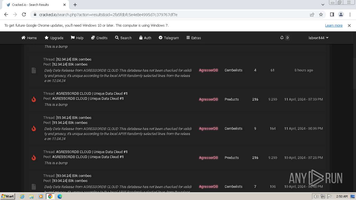This screenshot has height=200, width=356.
Task: Click flame icon on 10 April 07:28 PM row
Action: pyautogui.click(x=34, y=157)
